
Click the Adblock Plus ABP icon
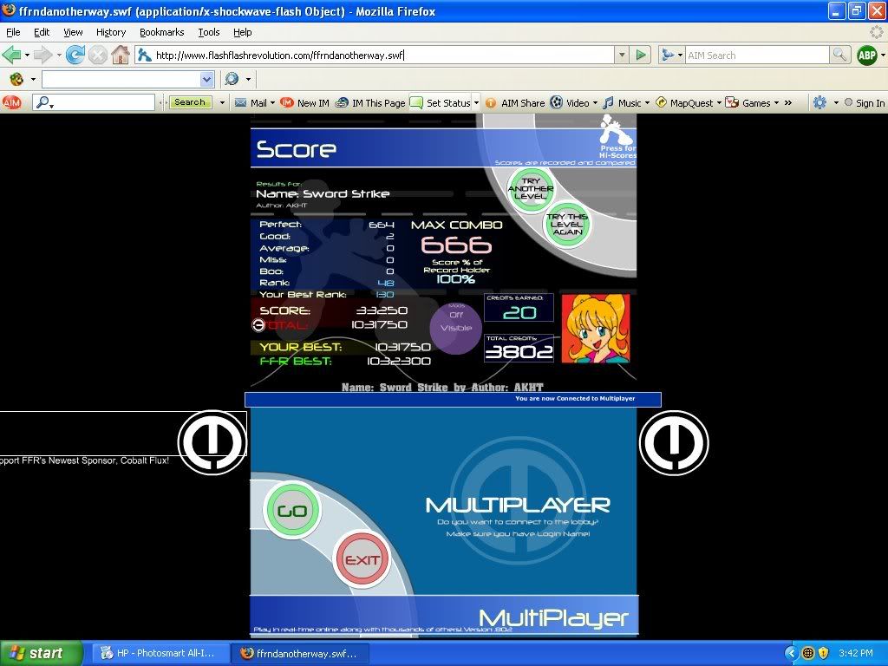[866, 55]
